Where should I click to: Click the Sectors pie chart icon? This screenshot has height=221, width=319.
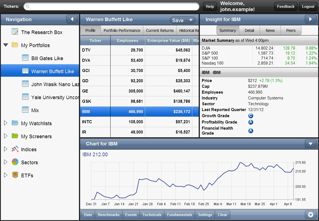pos(15,162)
